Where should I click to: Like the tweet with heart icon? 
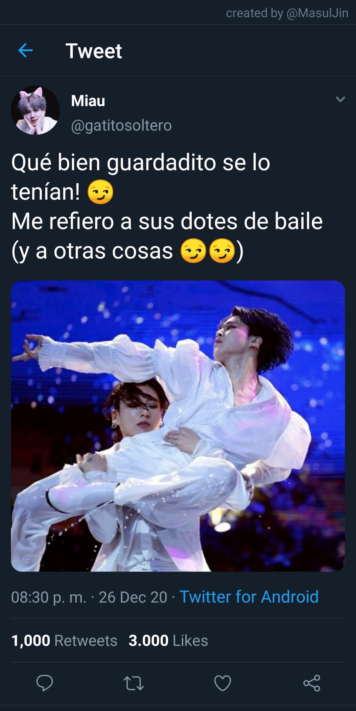(223, 683)
